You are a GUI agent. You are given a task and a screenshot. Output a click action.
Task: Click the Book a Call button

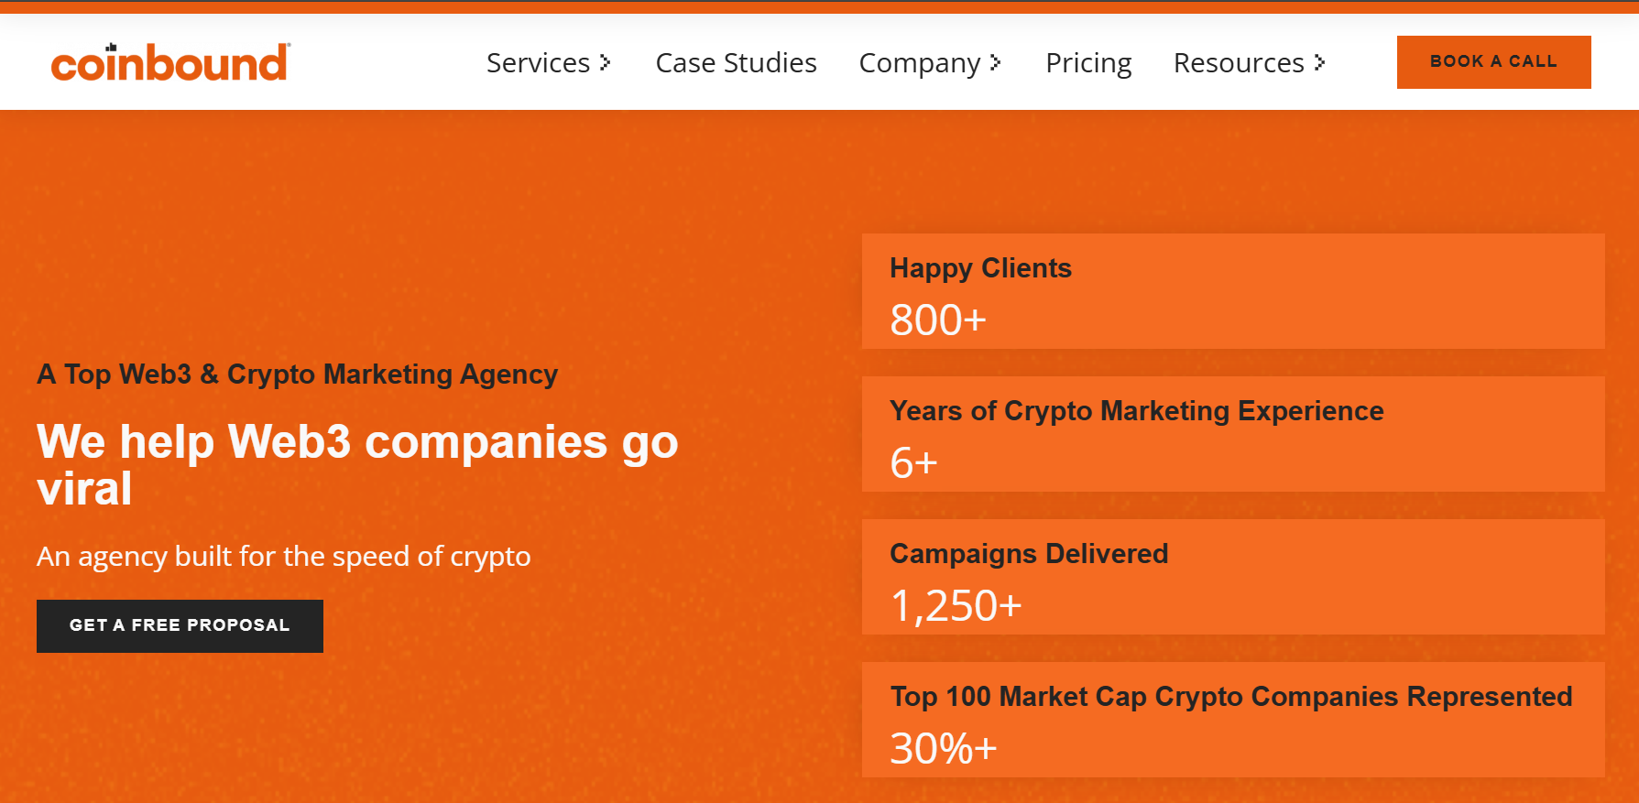[1493, 62]
